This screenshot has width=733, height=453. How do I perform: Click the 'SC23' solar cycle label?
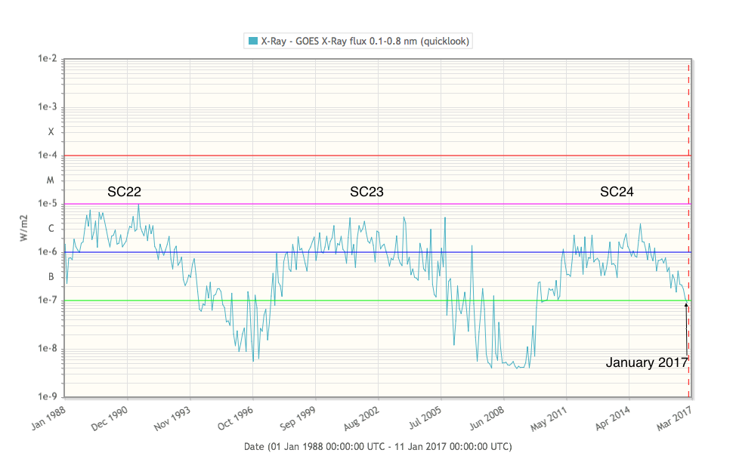[x=367, y=192]
